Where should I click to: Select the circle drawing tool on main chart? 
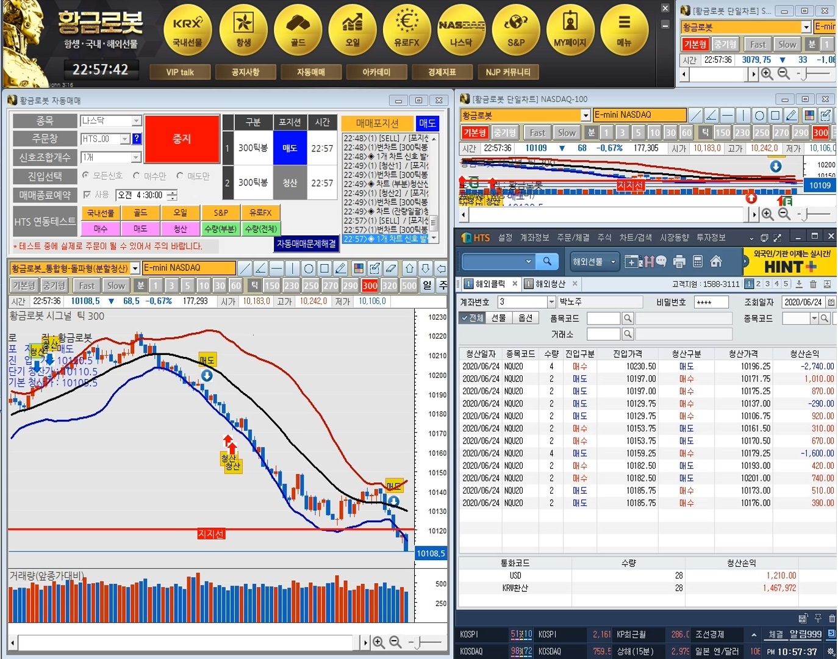tap(309, 268)
